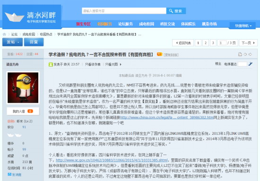The image size is (260, 181).
Task: Open the 新生专区 menu item
Action: click(83, 24)
